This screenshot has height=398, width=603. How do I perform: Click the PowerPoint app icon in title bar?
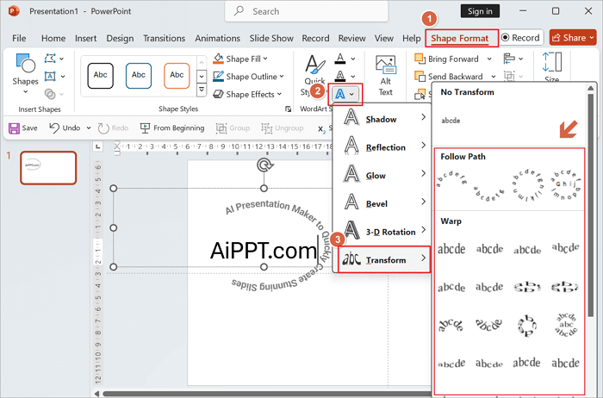14,11
